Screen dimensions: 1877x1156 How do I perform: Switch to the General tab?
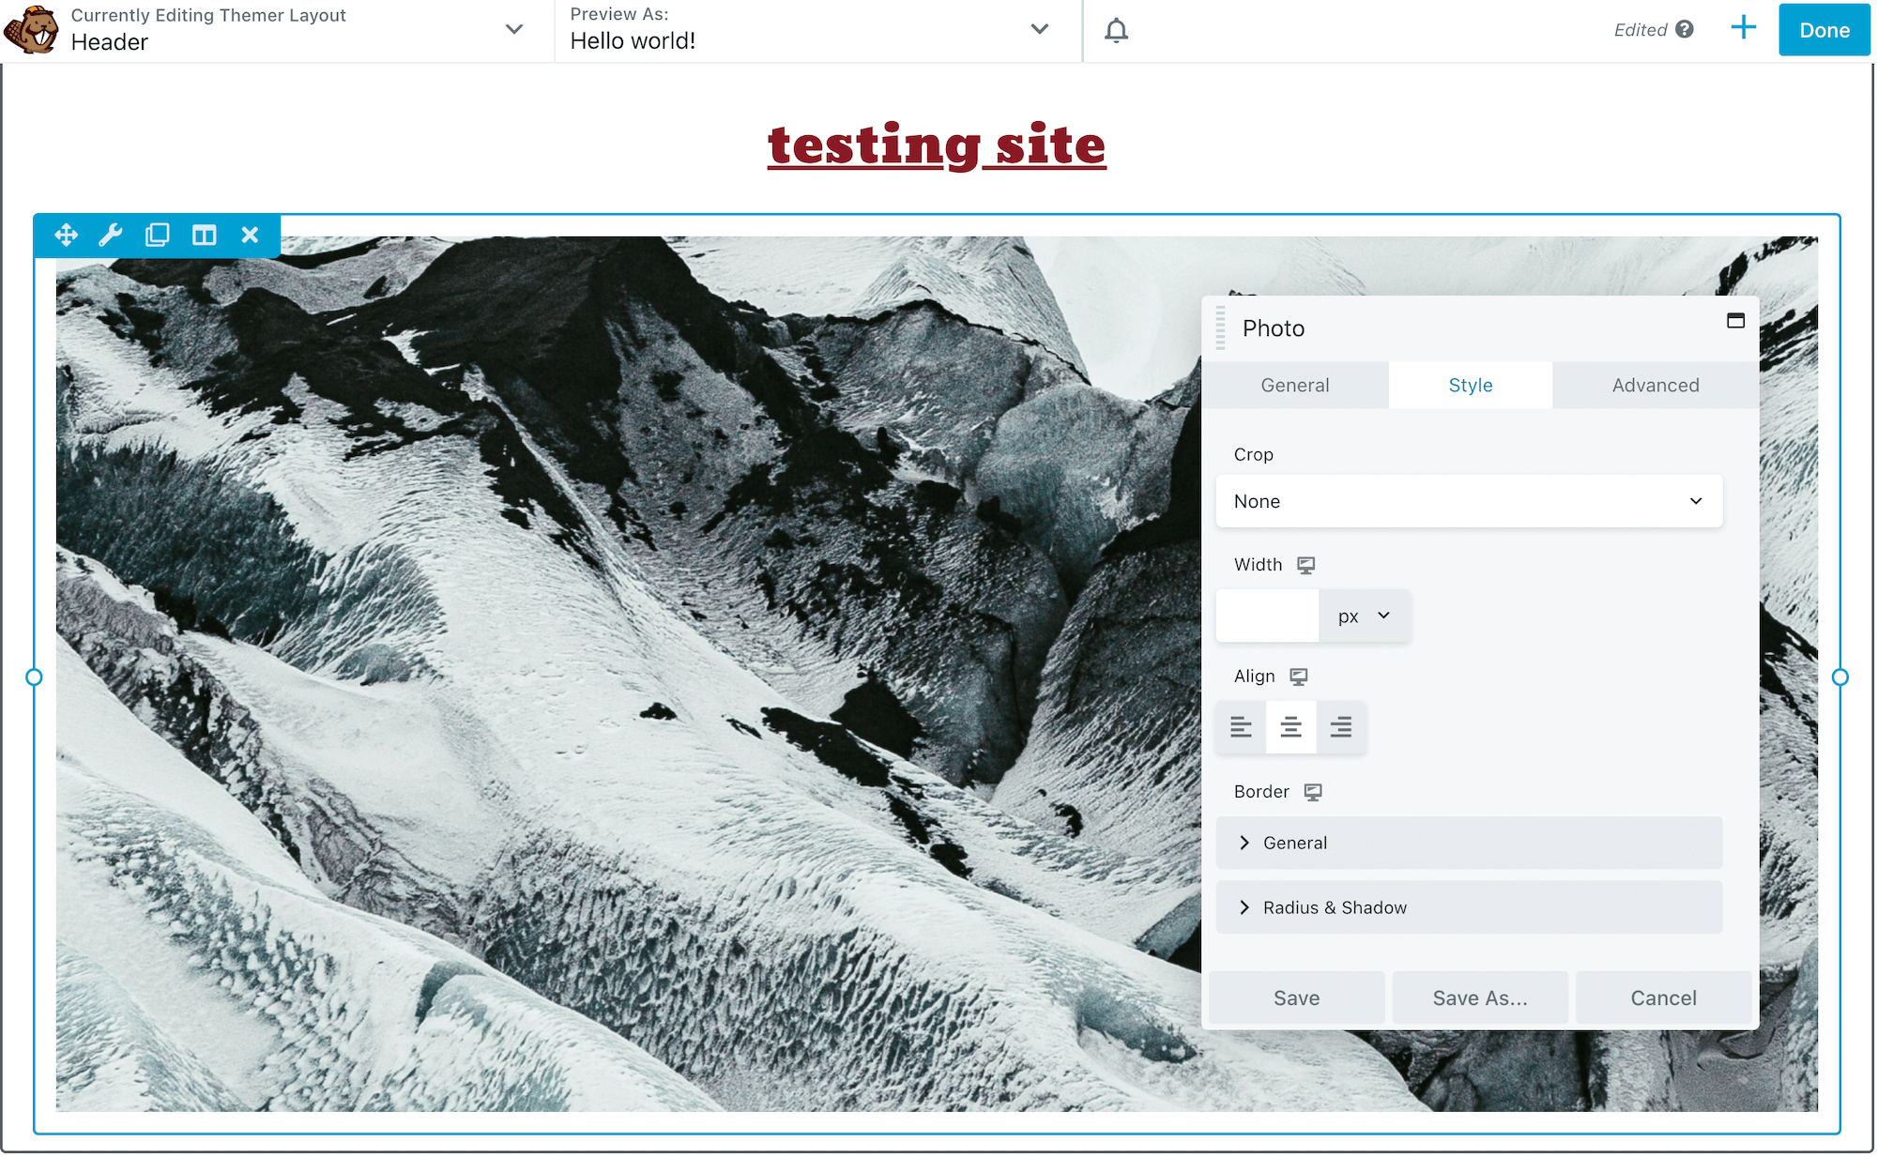click(x=1294, y=386)
